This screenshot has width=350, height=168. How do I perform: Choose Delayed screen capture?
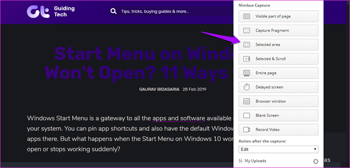[278, 87]
